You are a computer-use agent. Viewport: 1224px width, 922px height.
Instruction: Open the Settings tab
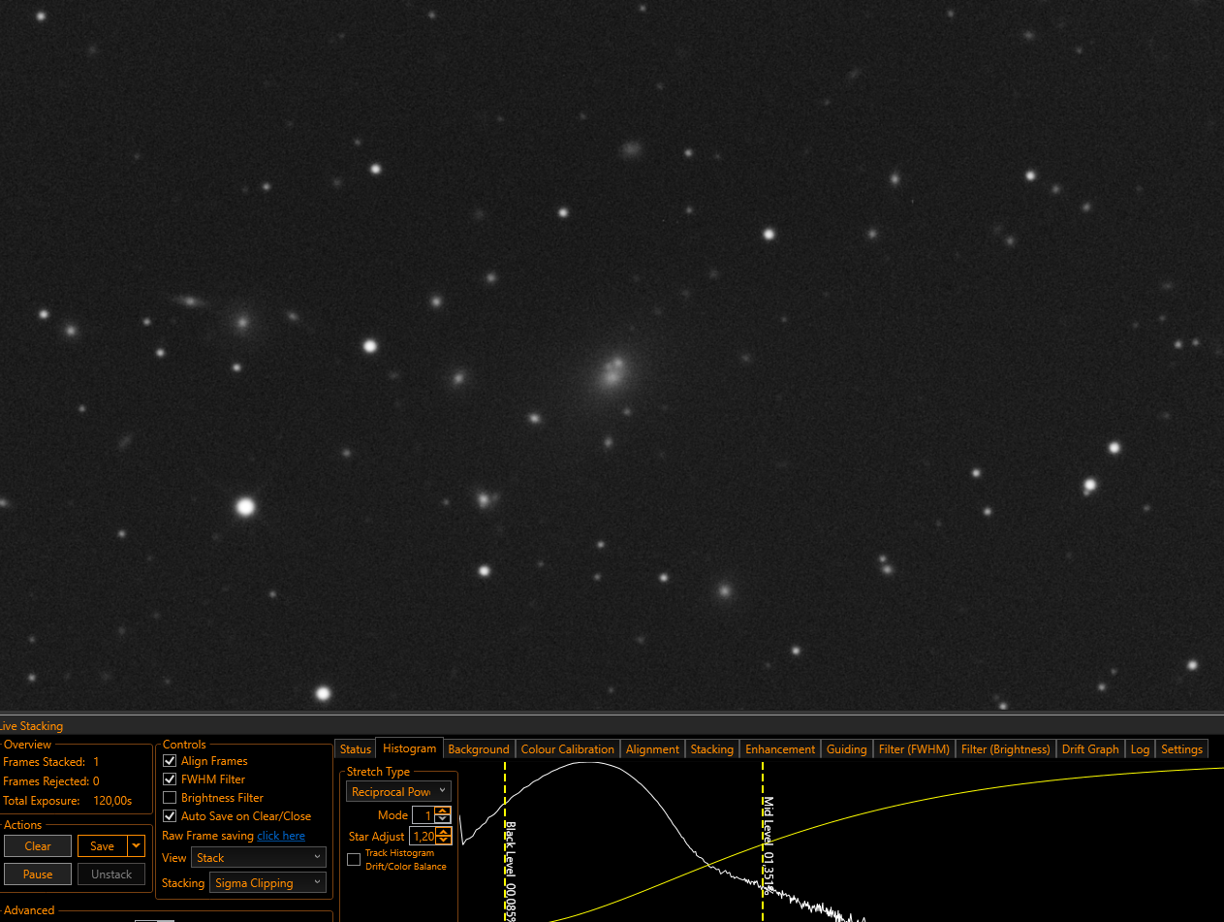pyautogui.click(x=1181, y=748)
